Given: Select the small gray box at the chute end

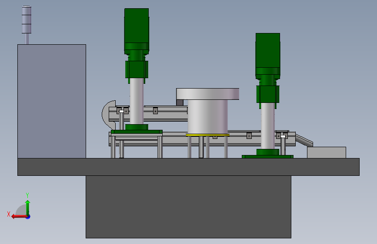Looking at the screenshot, I should point(327,152).
